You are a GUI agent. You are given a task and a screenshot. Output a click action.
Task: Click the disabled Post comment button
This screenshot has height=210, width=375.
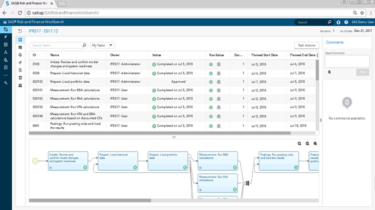362,72
